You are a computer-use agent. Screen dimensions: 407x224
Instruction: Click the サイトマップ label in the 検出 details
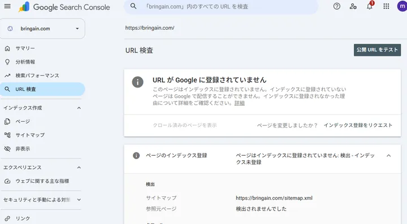[161, 198]
